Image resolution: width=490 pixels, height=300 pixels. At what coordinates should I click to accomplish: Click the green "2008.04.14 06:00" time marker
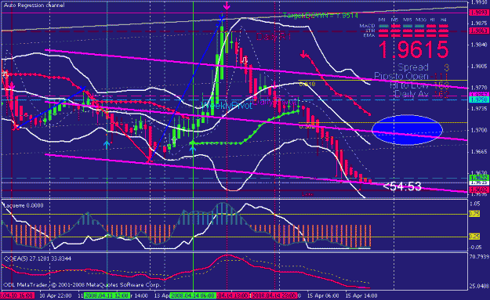[193, 295]
